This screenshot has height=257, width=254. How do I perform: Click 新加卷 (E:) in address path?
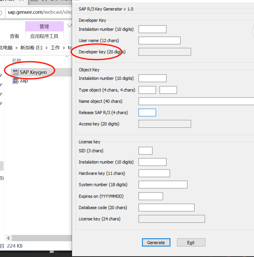pyautogui.click(x=31, y=48)
